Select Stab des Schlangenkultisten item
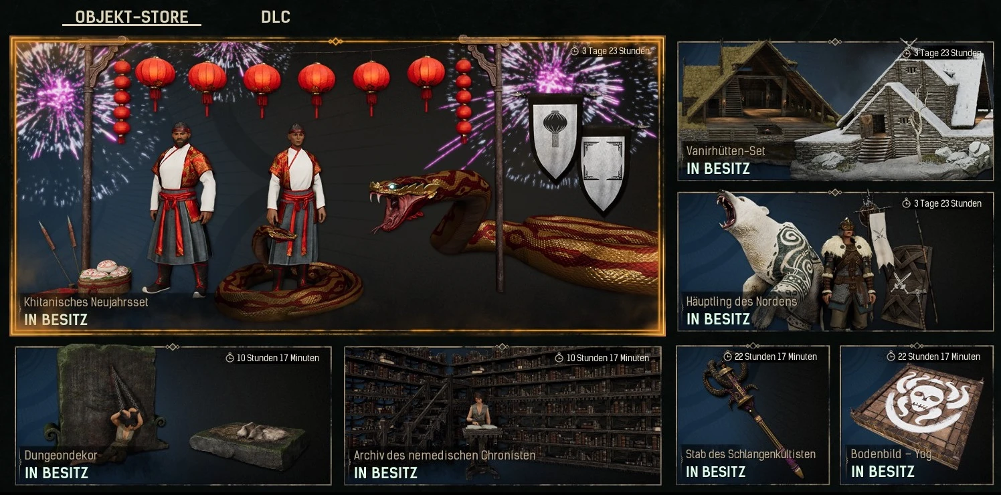The height and width of the screenshot is (495, 1001). click(753, 415)
